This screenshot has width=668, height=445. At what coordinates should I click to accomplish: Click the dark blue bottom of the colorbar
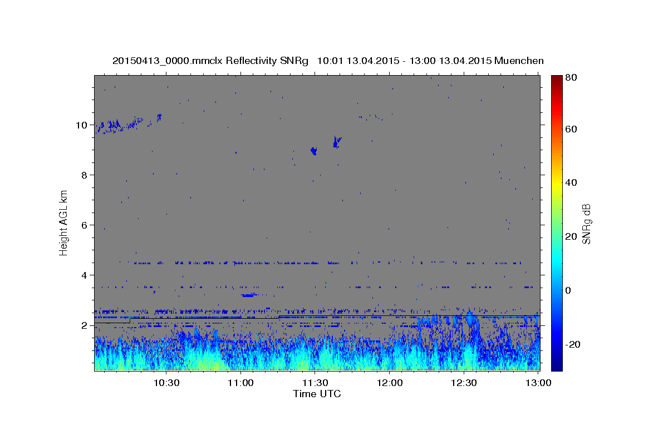point(557,364)
